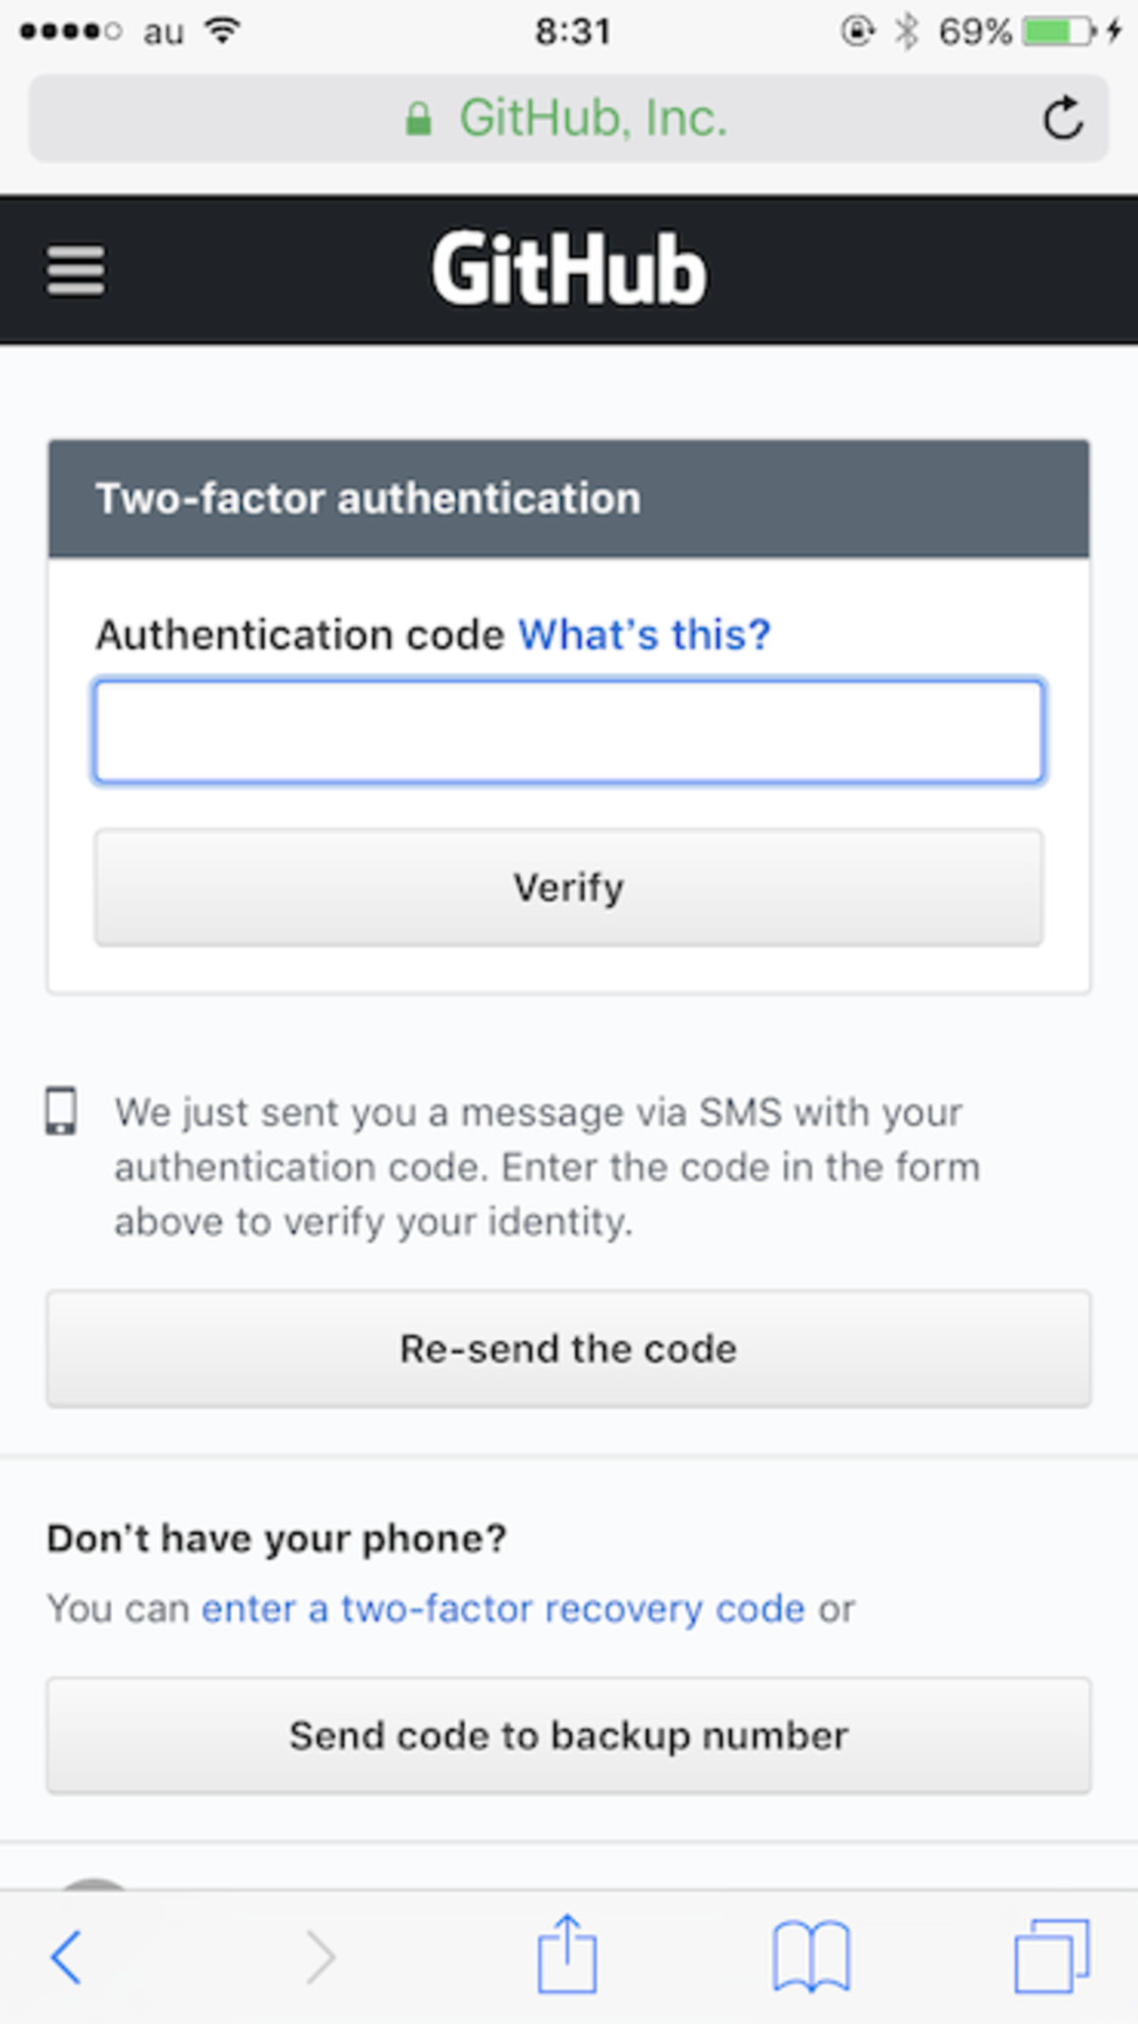Tap the Bluetooth status icon

(x=906, y=29)
